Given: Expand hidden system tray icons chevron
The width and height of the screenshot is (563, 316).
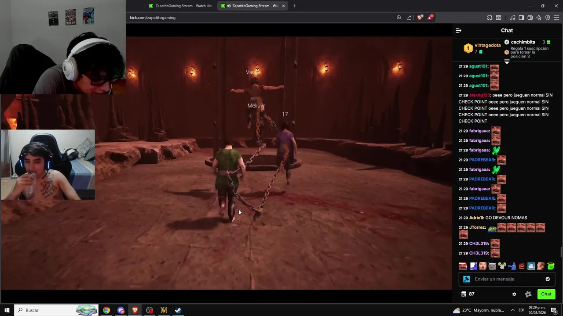Looking at the screenshot, I should click(512, 310).
